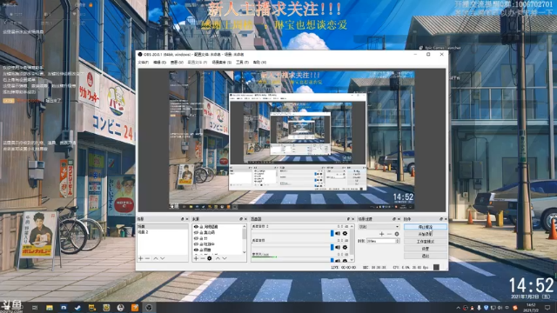Toggle the lock on the fourth source
This screenshot has width=557, height=313.
(x=201, y=244)
